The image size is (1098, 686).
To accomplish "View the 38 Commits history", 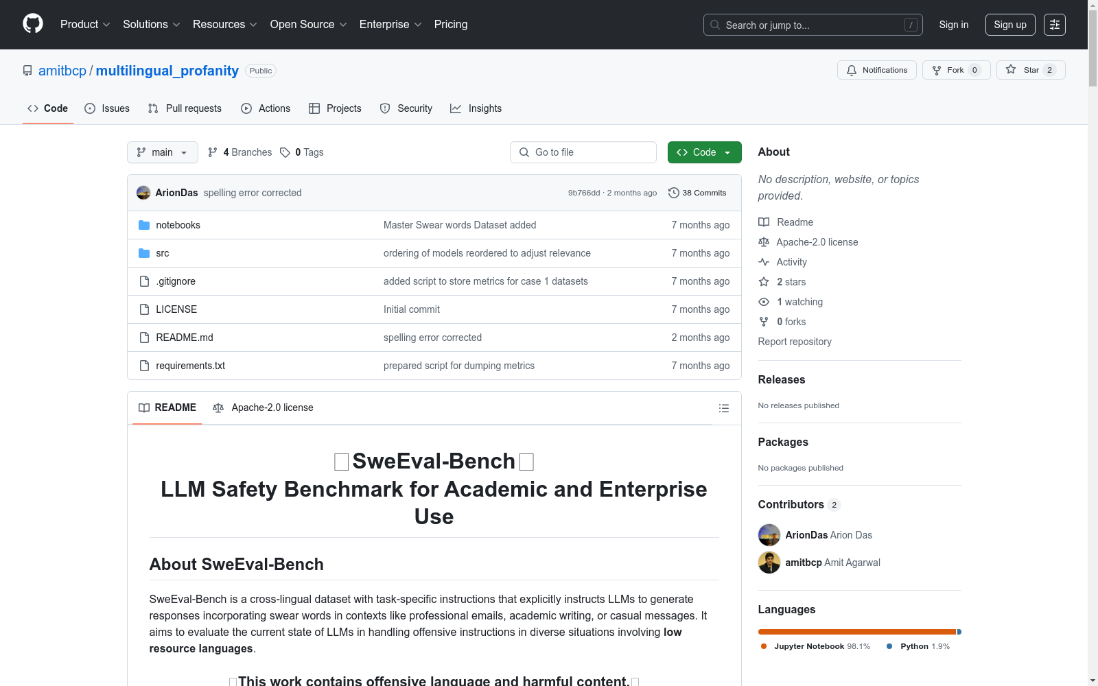I will (697, 193).
